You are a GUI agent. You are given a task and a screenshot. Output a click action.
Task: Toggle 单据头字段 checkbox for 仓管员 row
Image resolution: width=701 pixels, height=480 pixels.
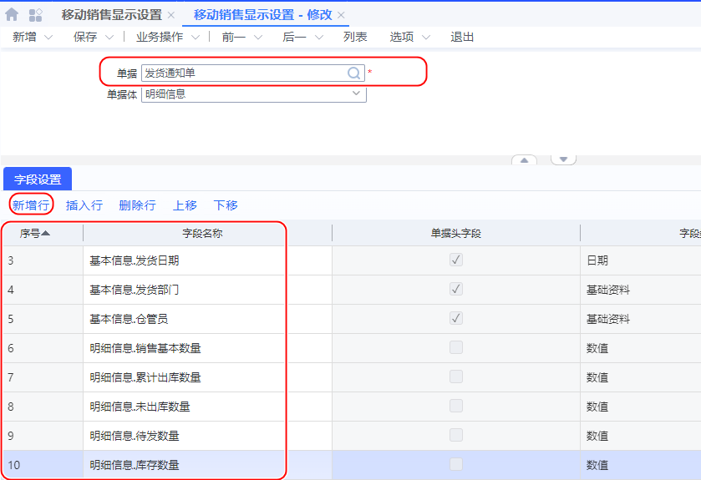tap(456, 319)
